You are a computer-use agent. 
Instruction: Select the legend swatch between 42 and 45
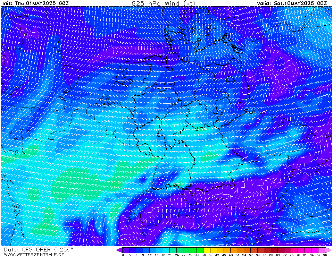coord(220,250)
